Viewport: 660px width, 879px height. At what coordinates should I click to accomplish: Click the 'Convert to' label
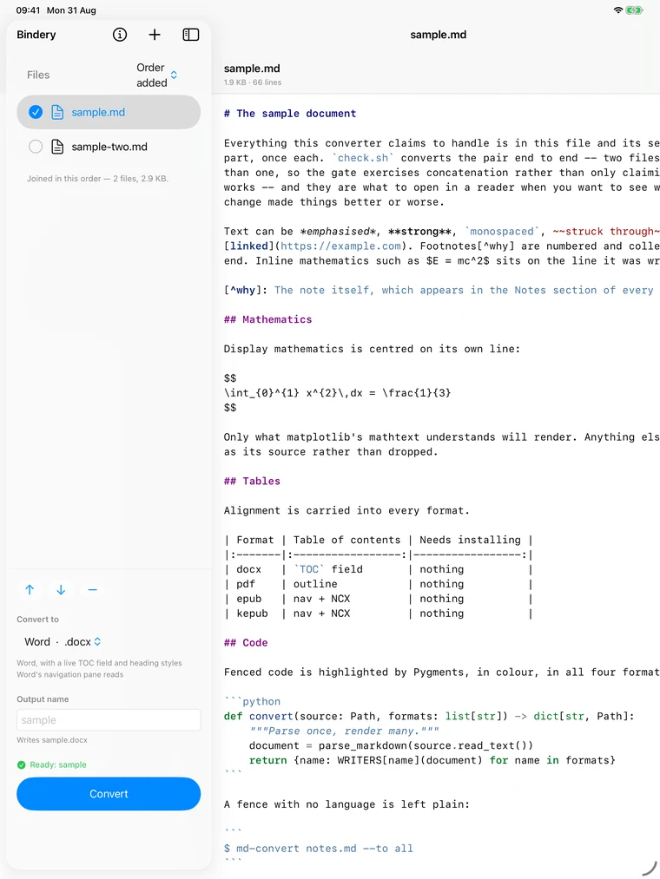pyautogui.click(x=37, y=620)
